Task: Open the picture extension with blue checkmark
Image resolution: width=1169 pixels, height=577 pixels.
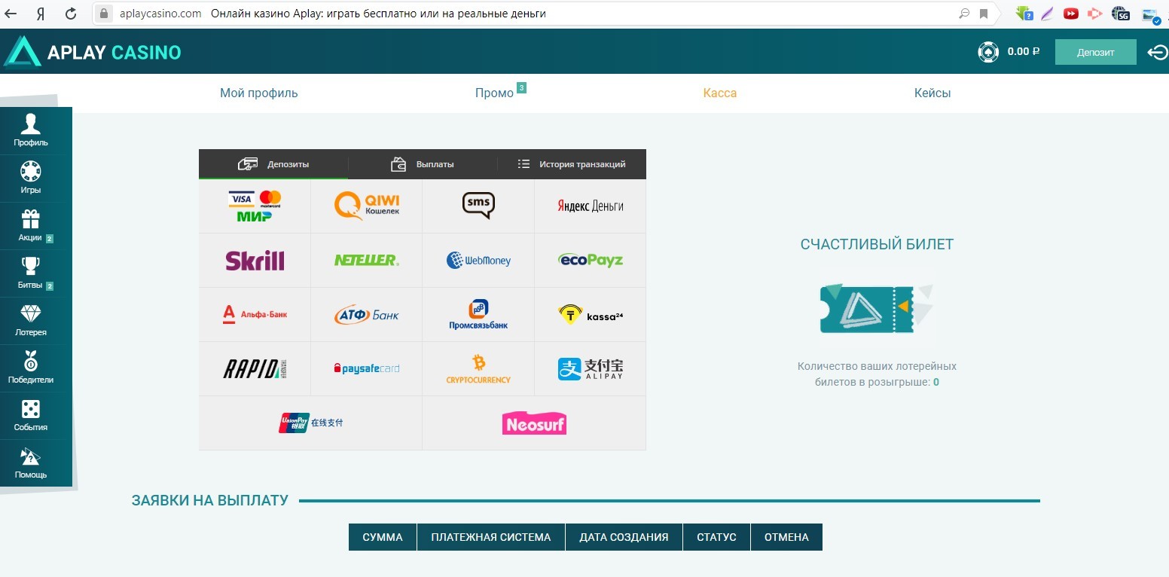Action: coord(1150,14)
